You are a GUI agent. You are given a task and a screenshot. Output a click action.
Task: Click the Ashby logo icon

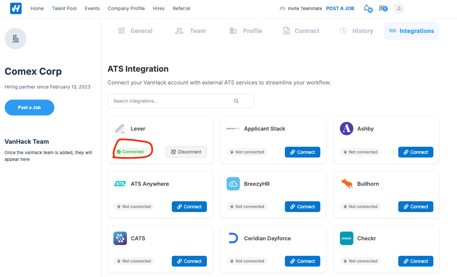(347, 129)
